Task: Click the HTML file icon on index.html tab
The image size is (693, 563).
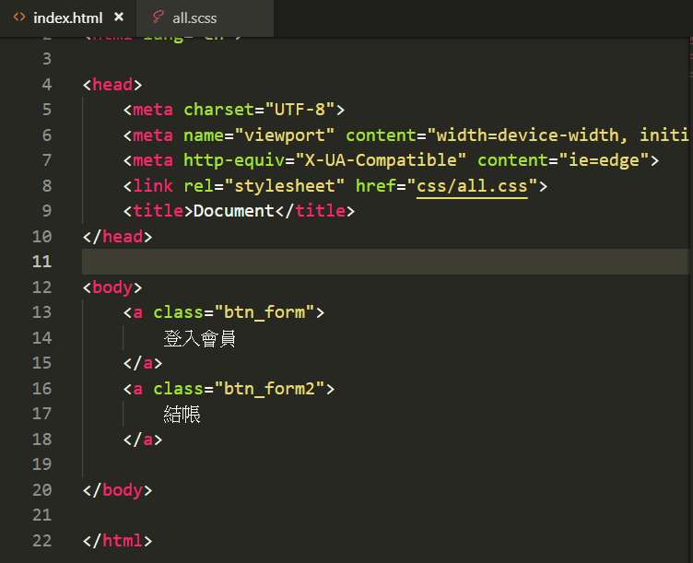Action: 19,18
